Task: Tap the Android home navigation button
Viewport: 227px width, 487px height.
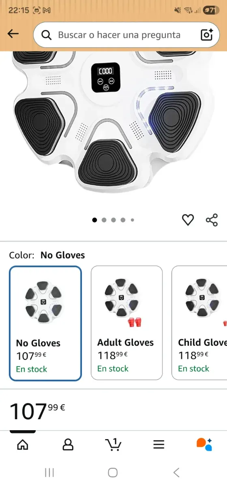Action: coord(113,472)
